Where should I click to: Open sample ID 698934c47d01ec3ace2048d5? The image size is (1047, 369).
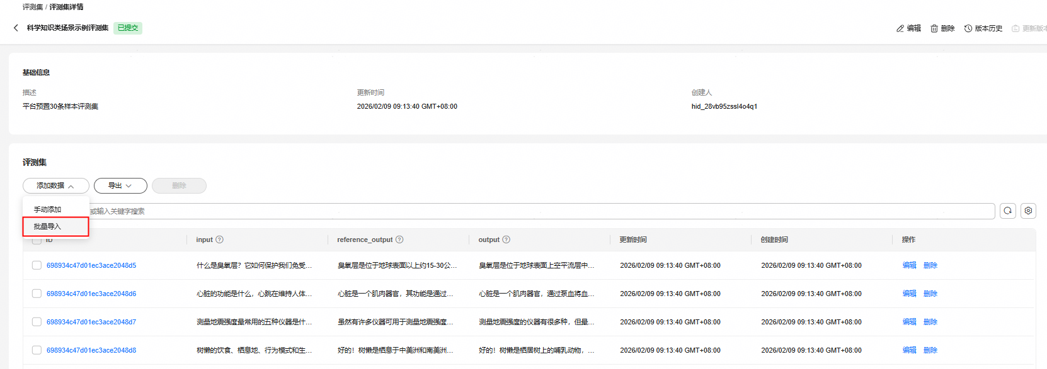click(91, 265)
